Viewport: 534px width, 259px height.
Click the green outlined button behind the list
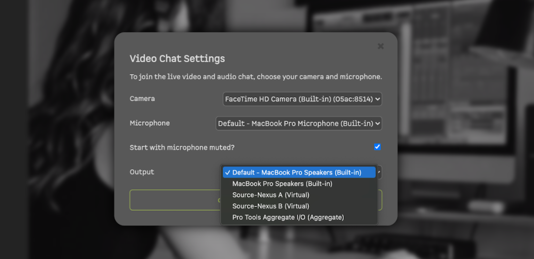click(x=170, y=200)
